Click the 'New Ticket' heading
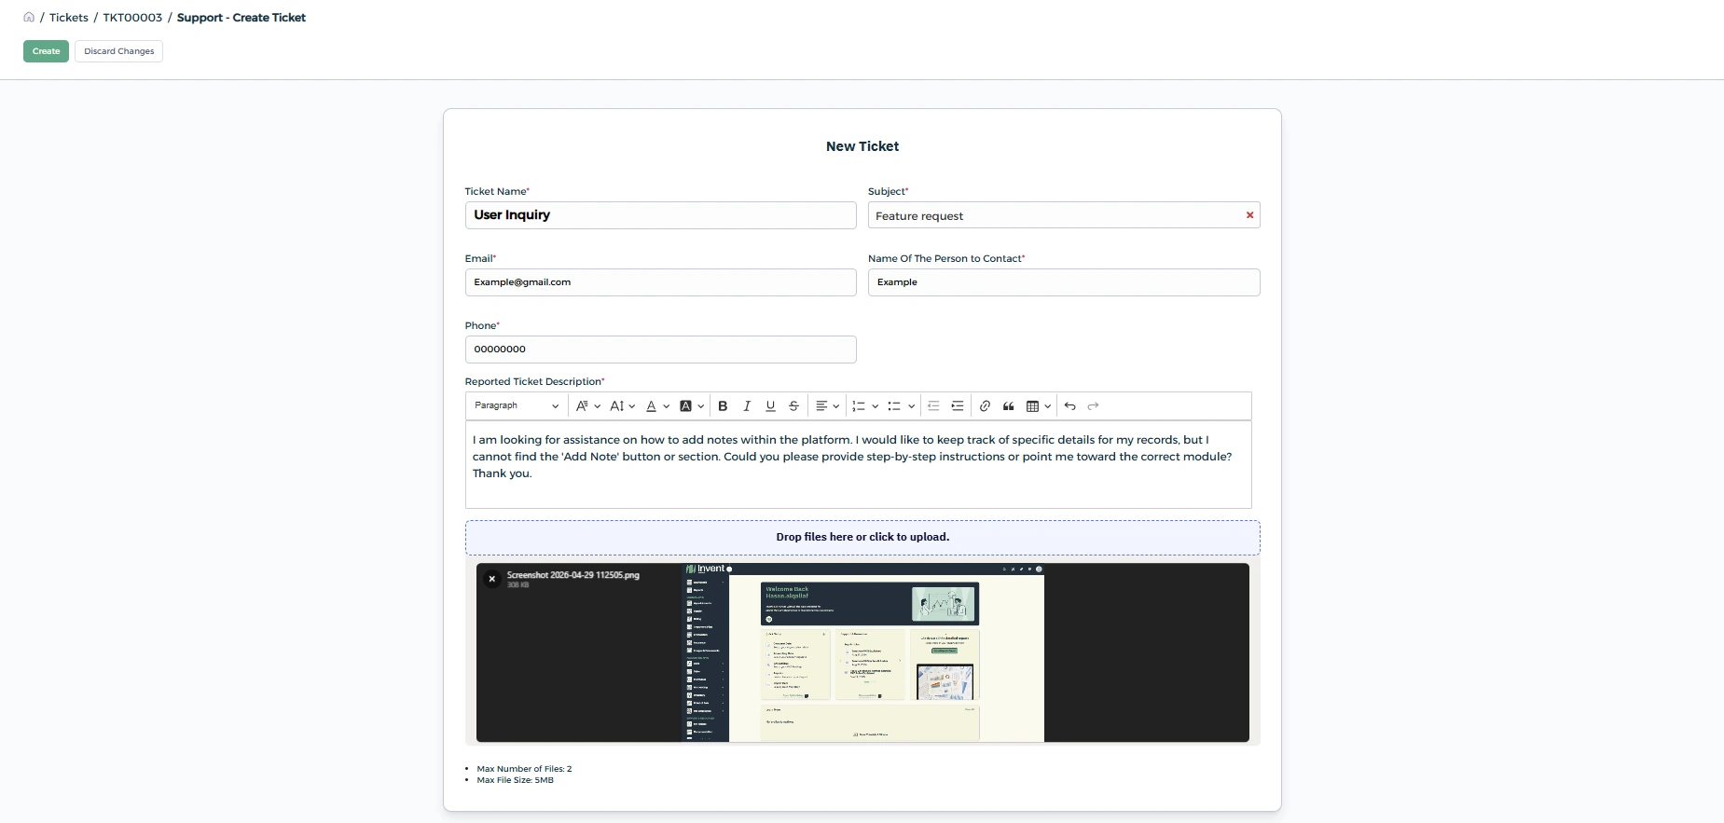 pyautogui.click(x=862, y=146)
